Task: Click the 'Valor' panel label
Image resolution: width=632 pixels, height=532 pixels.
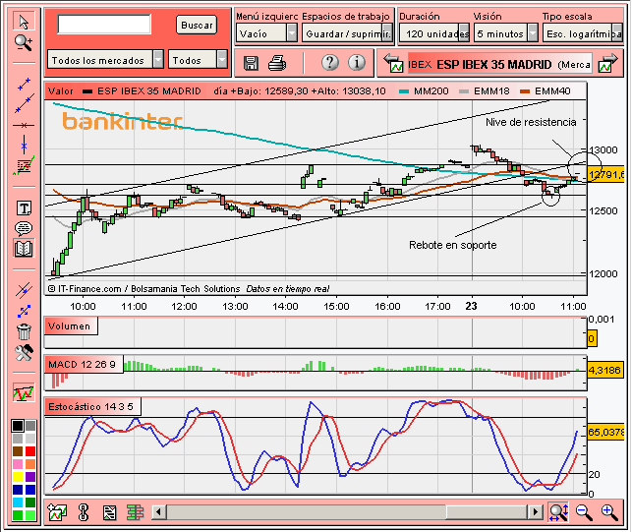Action: pyautogui.click(x=61, y=91)
